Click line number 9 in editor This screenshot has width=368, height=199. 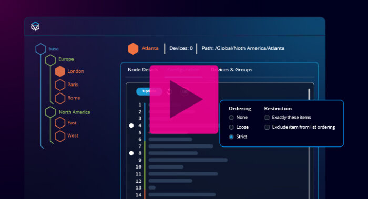tap(140, 160)
